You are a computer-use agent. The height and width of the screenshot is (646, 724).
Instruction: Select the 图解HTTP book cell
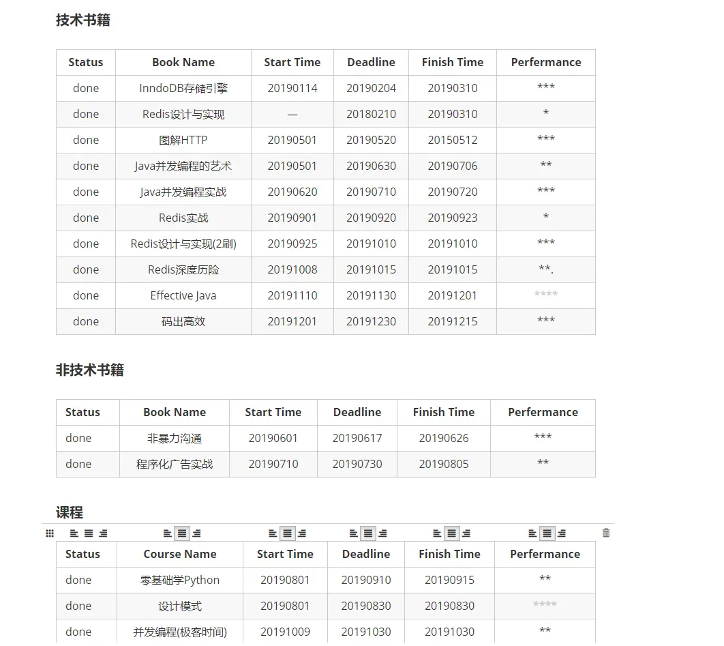tap(183, 140)
